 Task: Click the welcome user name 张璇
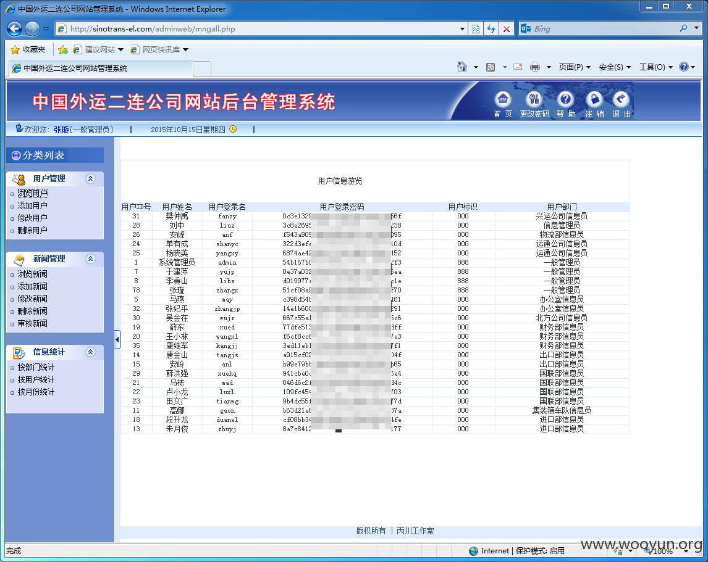(61, 130)
